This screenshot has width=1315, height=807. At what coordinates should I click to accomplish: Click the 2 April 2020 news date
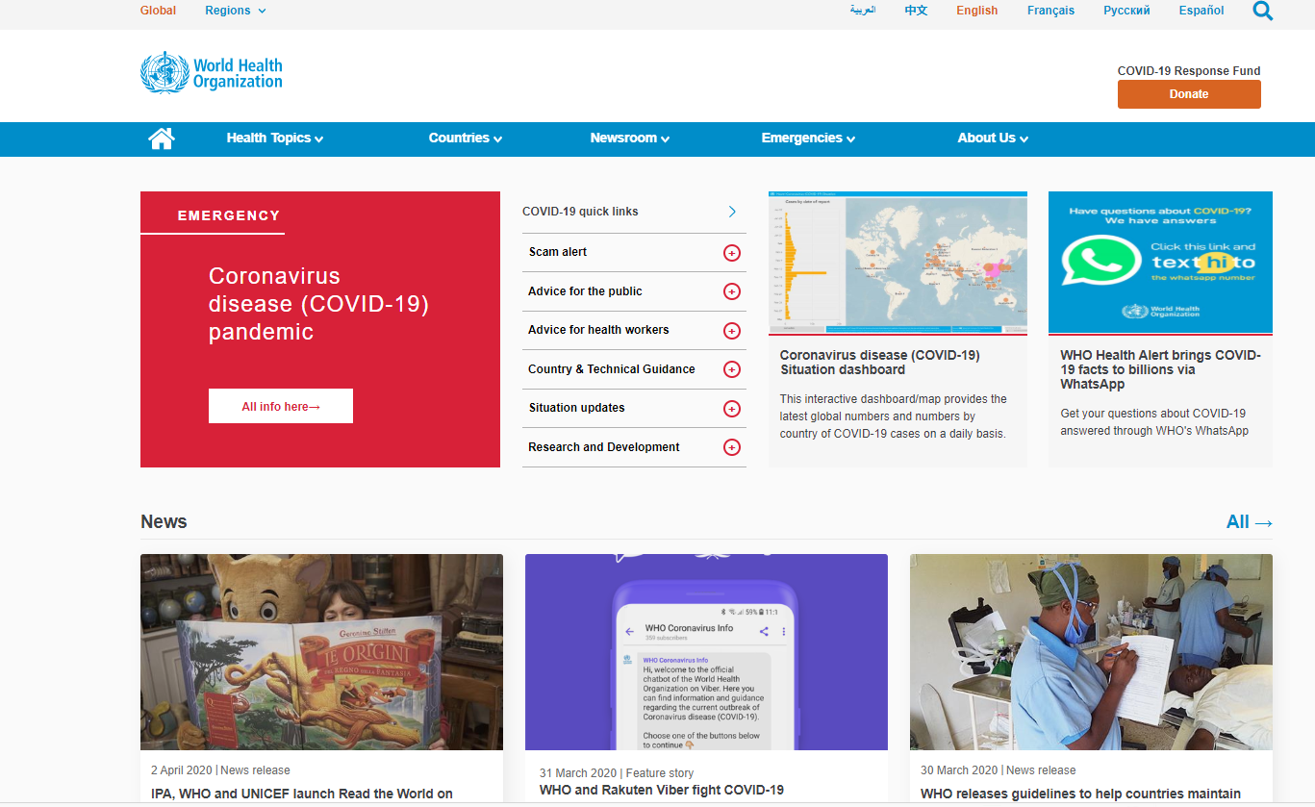(183, 770)
